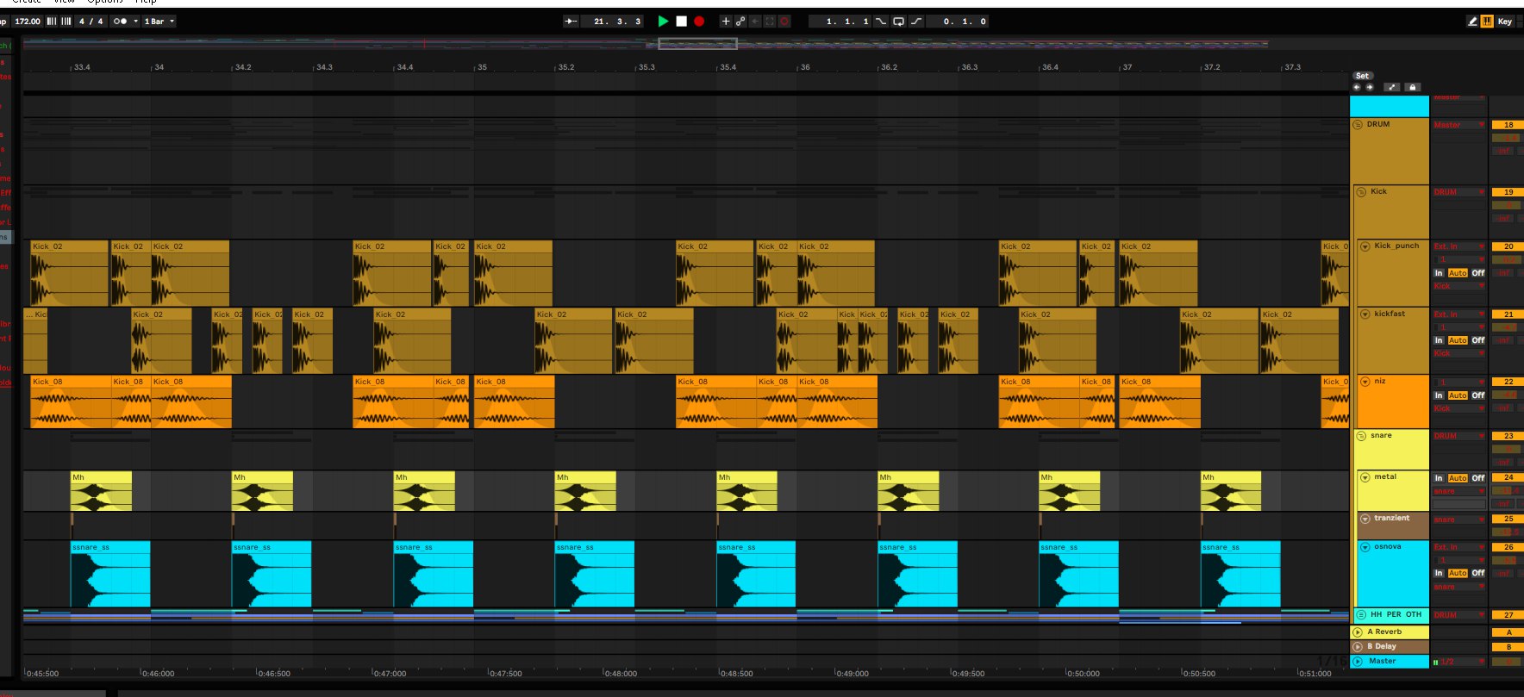
Task: Unfold the Master track
Action: 1358,662
